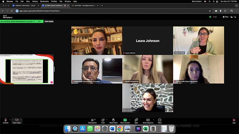Viewport: 239px width, 134px height.
Task: Start Video from the meeting toolbar
Action: (17, 120)
